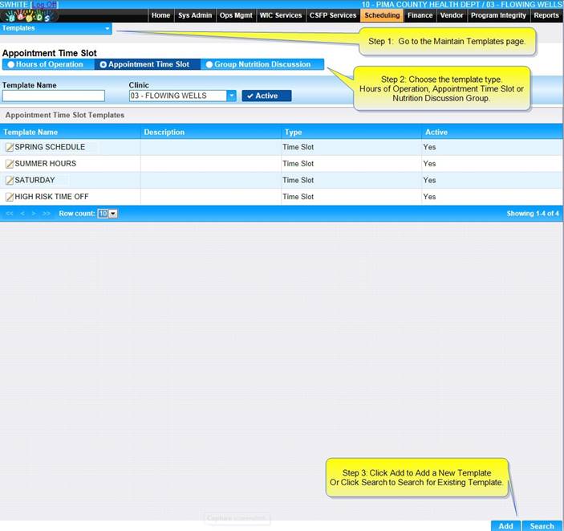Click the Add button
Screen dimensions: 564x531
pos(505,526)
